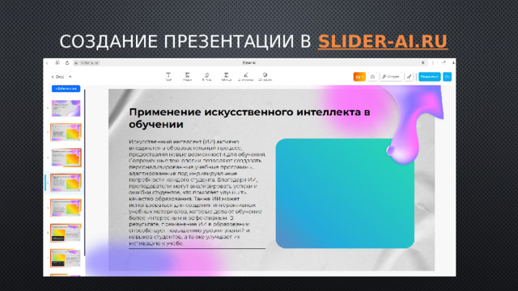This screenshot has width=518, height=291.
Task: Select the Diagrams tool in the editor toolbar
Action: point(245,77)
